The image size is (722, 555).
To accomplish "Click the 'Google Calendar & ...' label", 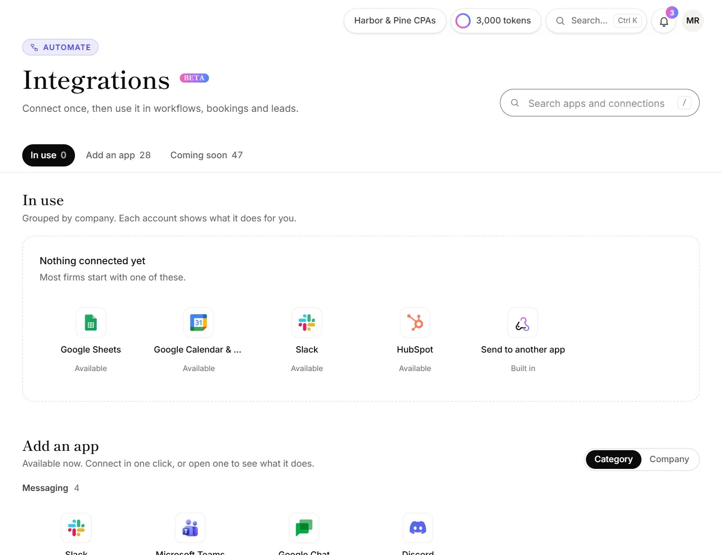I will pos(198,350).
